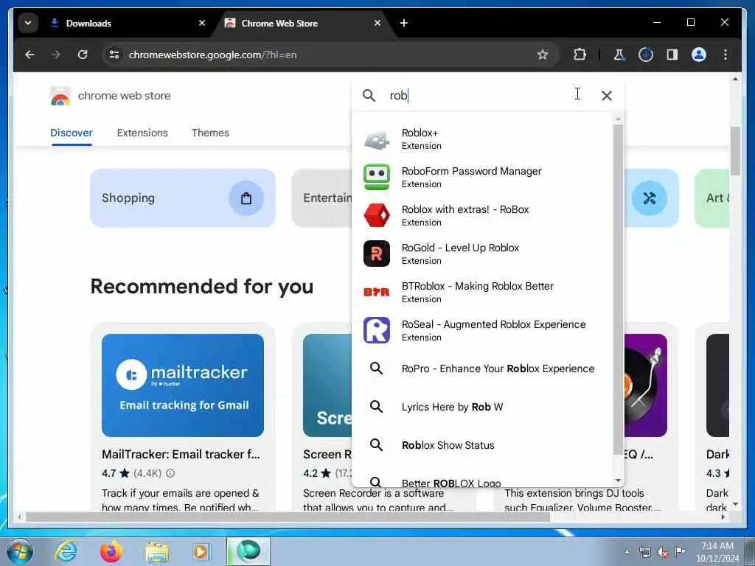Select 'Roblox with extras! - RoBox' suggestion
755x566 pixels.
483,216
